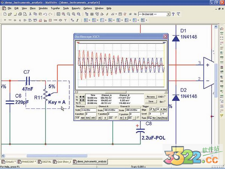Open the Transistor component group icon
This screenshot has width=225, height=169.
point(20,20)
